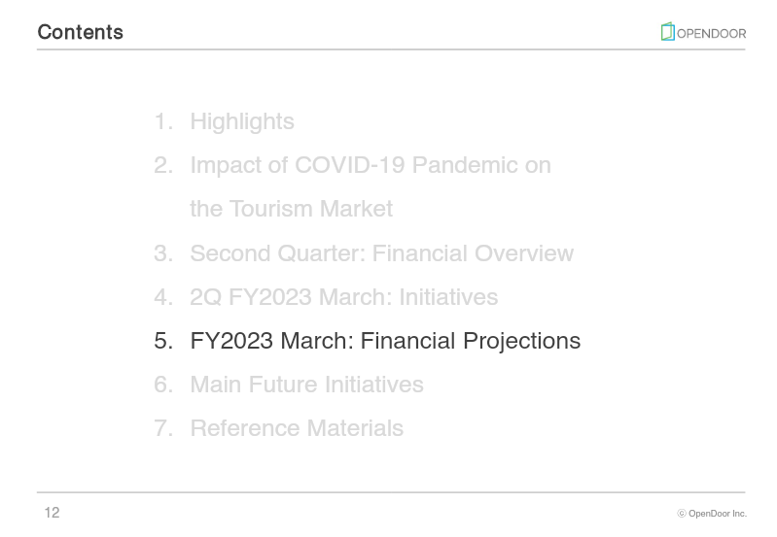777x537 pixels.
Task: Click list number 7. beside Reference Materials
Action: tap(163, 428)
